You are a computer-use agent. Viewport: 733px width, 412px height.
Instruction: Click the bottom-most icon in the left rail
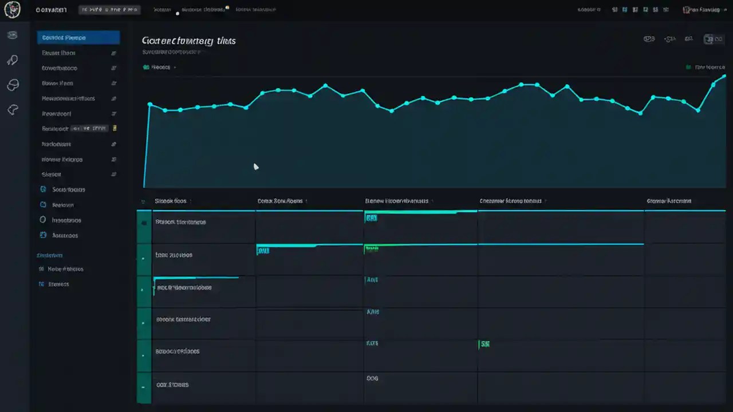(13, 109)
